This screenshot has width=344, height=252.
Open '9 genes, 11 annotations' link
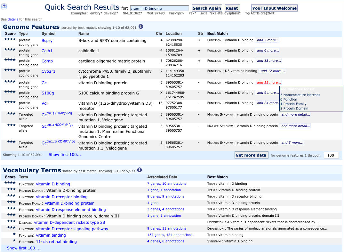(x=167, y=229)
